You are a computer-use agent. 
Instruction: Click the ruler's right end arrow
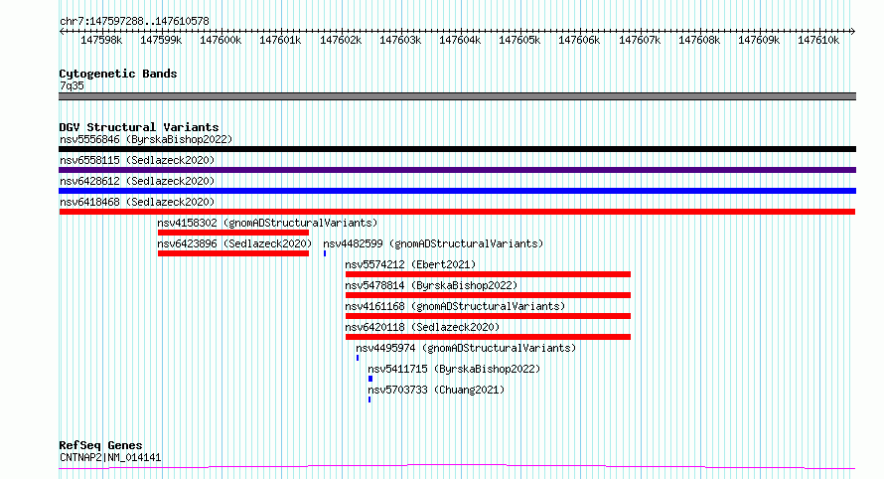click(x=853, y=32)
